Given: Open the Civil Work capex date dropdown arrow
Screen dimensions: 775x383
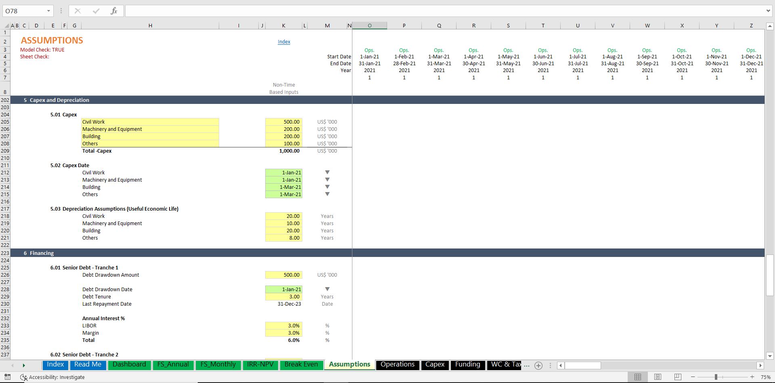Looking at the screenshot, I should click(327, 172).
